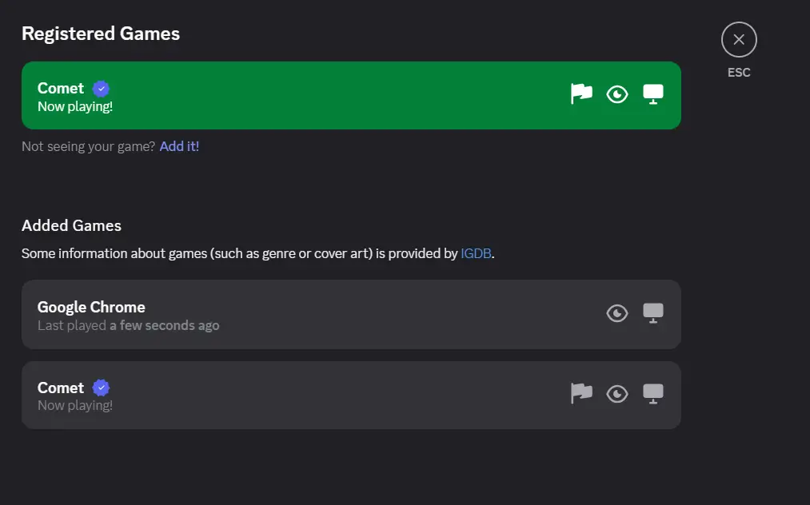Click the "Registered Games" heading
The height and width of the screenshot is (505, 810).
pyautogui.click(x=101, y=34)
